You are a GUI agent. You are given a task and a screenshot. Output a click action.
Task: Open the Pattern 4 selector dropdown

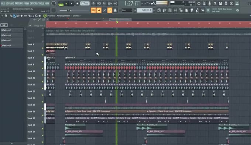(x=145, y=10)
